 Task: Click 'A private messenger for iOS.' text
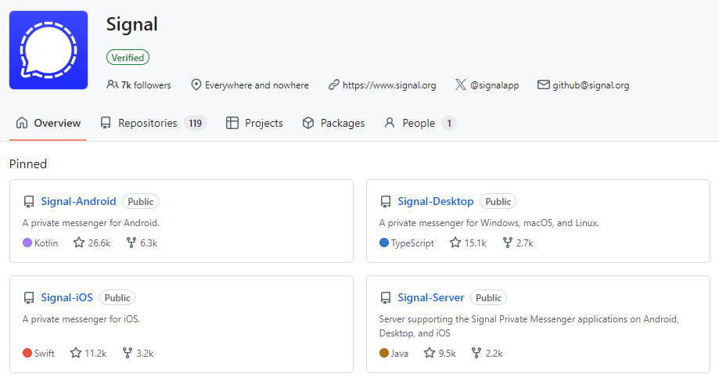point(81,319)
